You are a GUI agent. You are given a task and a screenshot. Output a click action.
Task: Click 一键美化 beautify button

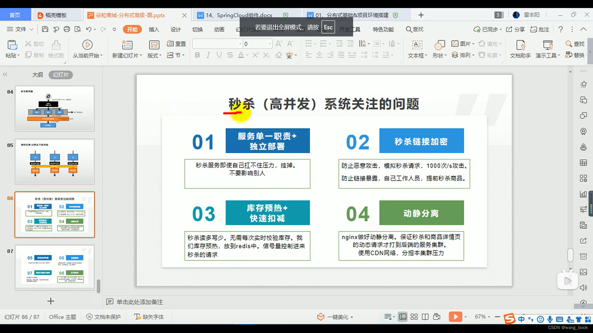click(334, 317)
